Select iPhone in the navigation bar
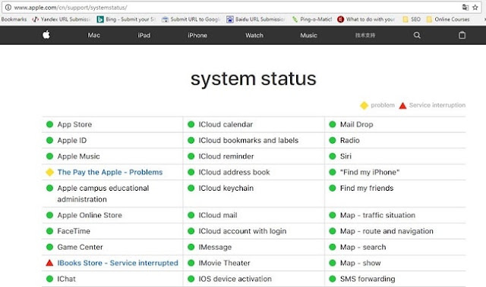This screenshot has width=486, height=287. click(x=197, y=36)
